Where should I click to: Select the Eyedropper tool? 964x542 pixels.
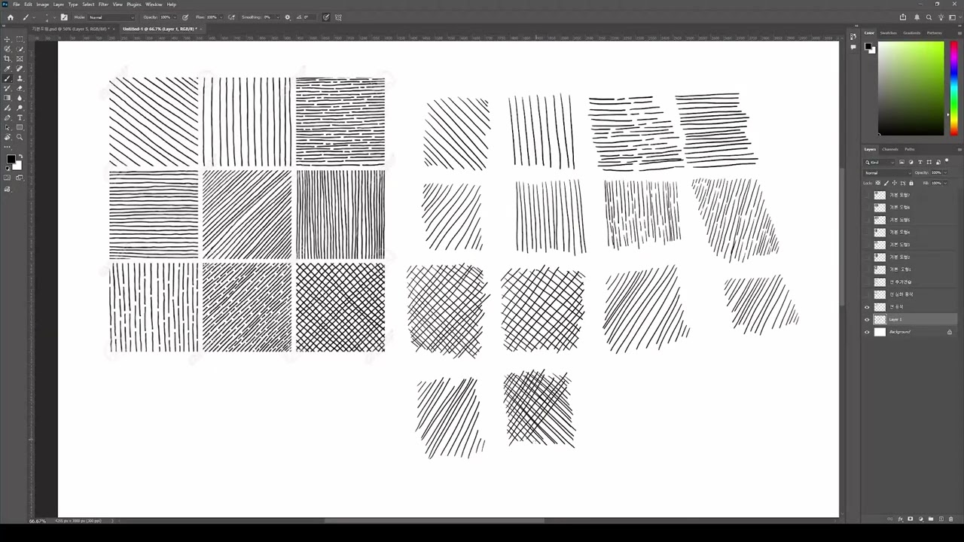click(x=8, y=69)
